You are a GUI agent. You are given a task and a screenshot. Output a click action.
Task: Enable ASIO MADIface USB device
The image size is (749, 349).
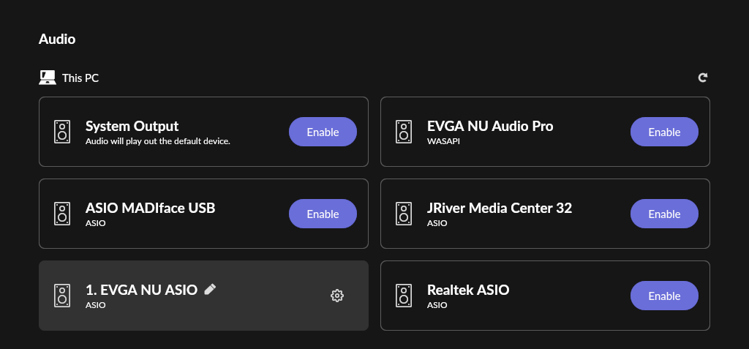click(x=323, y=214)
